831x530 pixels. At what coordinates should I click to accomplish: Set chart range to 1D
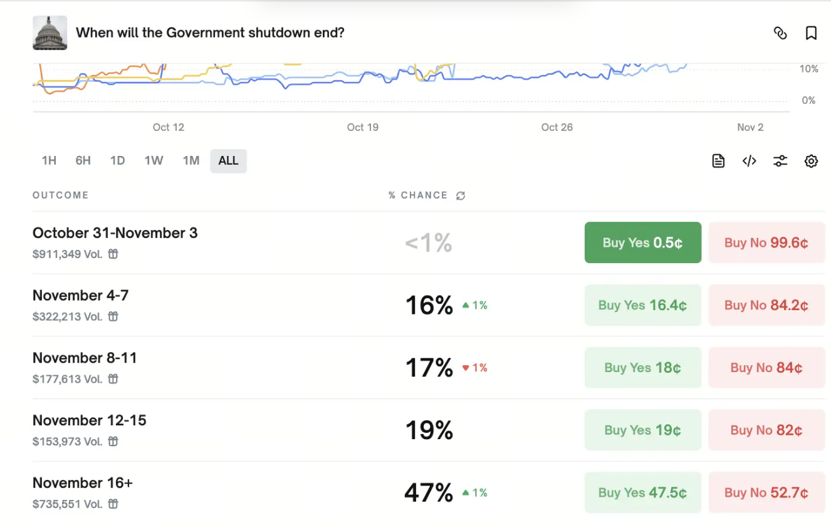pos(117,161)
